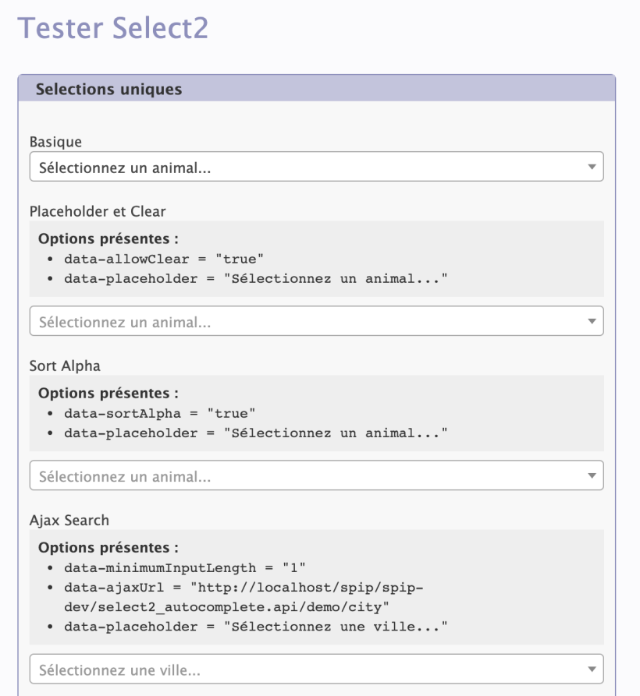Click the 'Ajax Search' label
Screen dimensions: 640x696
[x=69, y=520]
